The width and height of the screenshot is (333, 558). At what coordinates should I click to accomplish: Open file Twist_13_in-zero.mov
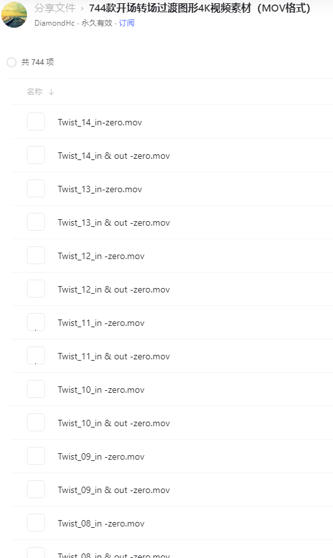point(99,189)
